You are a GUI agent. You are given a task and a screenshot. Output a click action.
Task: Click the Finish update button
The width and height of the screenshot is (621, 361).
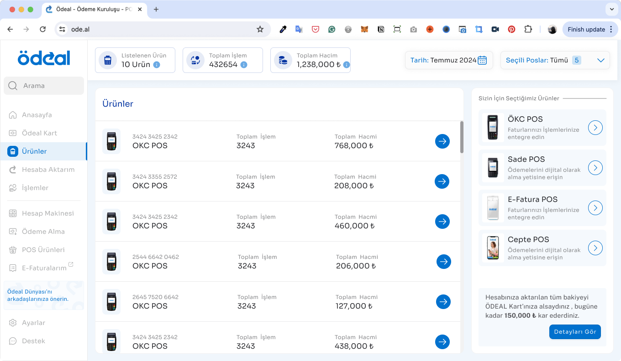tap(590, 29)
